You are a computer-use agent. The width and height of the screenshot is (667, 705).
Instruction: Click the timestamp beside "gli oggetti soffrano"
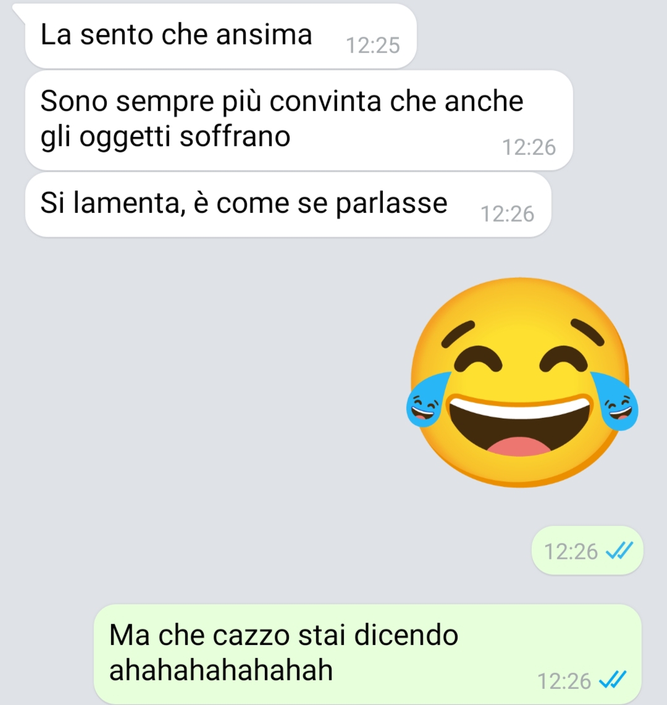click(529, 147)
